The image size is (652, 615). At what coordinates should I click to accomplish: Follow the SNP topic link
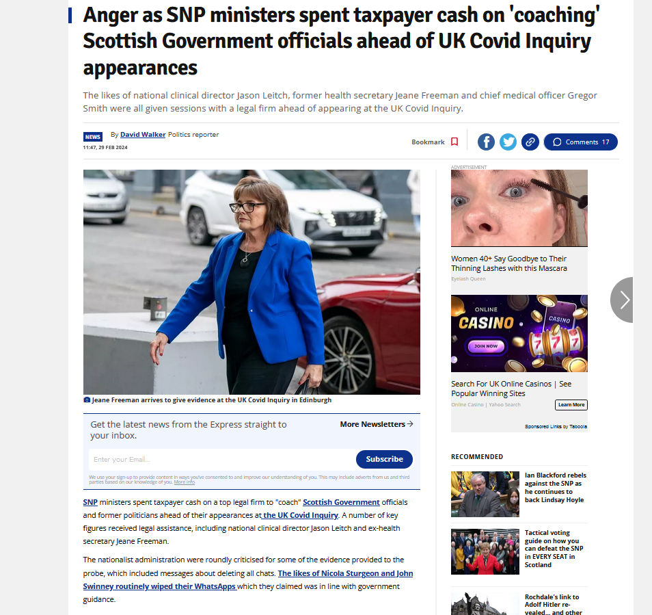coord(90,502)
